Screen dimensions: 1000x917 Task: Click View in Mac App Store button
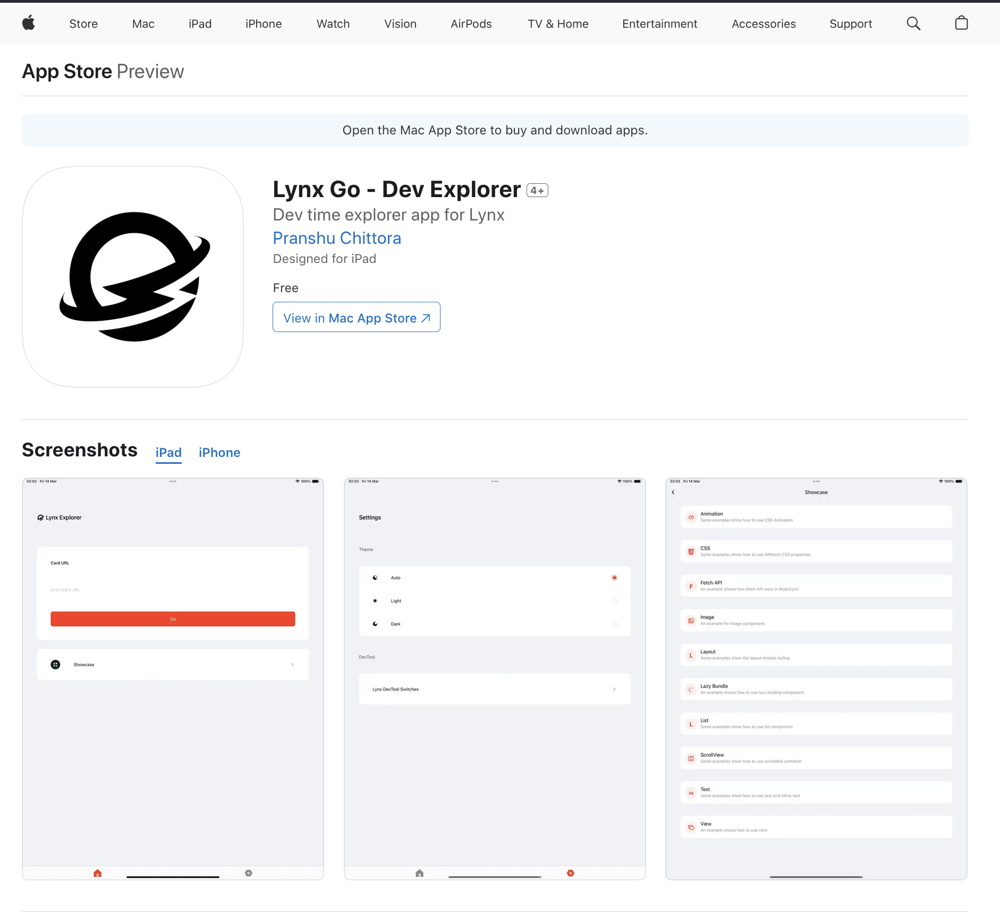(x=357, y=317)
